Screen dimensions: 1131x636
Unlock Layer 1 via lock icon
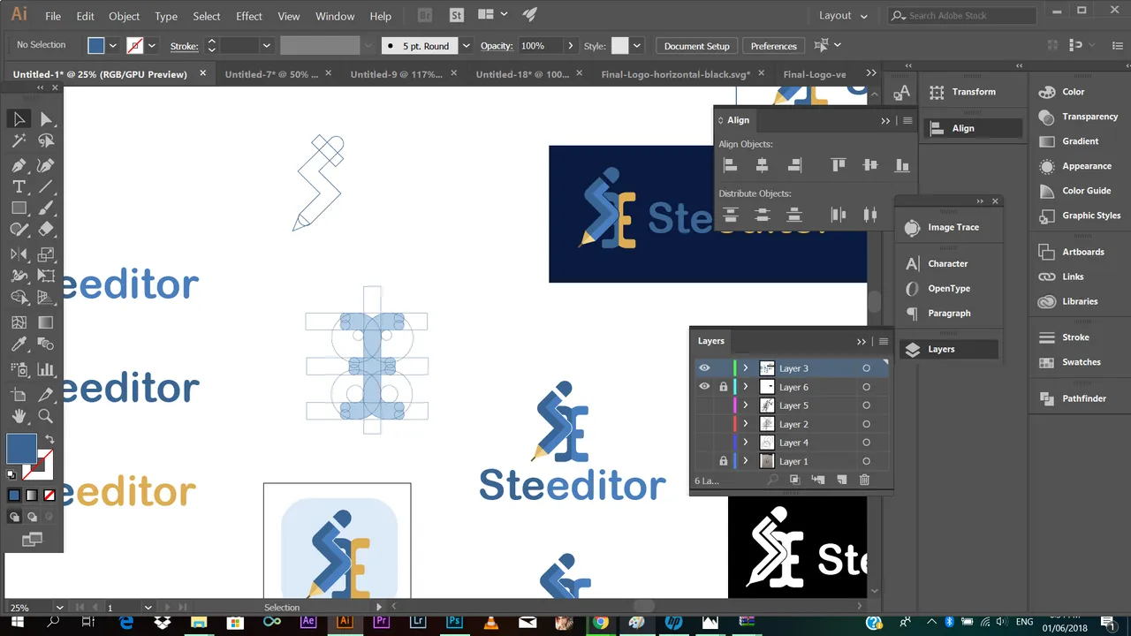coord(724,461)
